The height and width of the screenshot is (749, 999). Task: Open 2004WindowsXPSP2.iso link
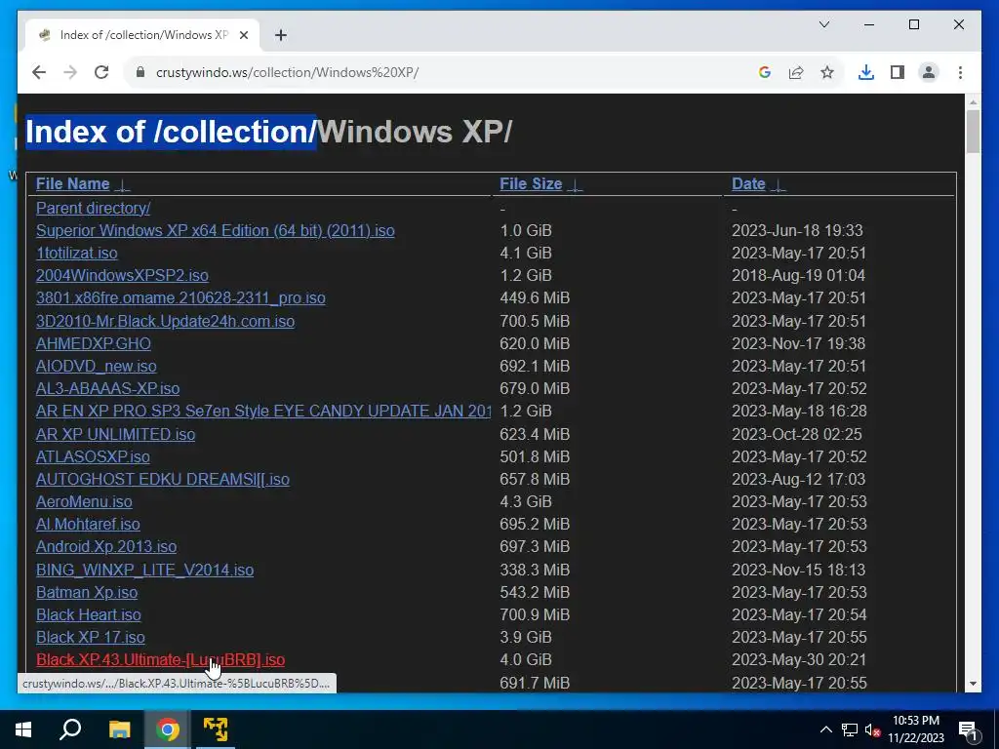click(122, 276)
